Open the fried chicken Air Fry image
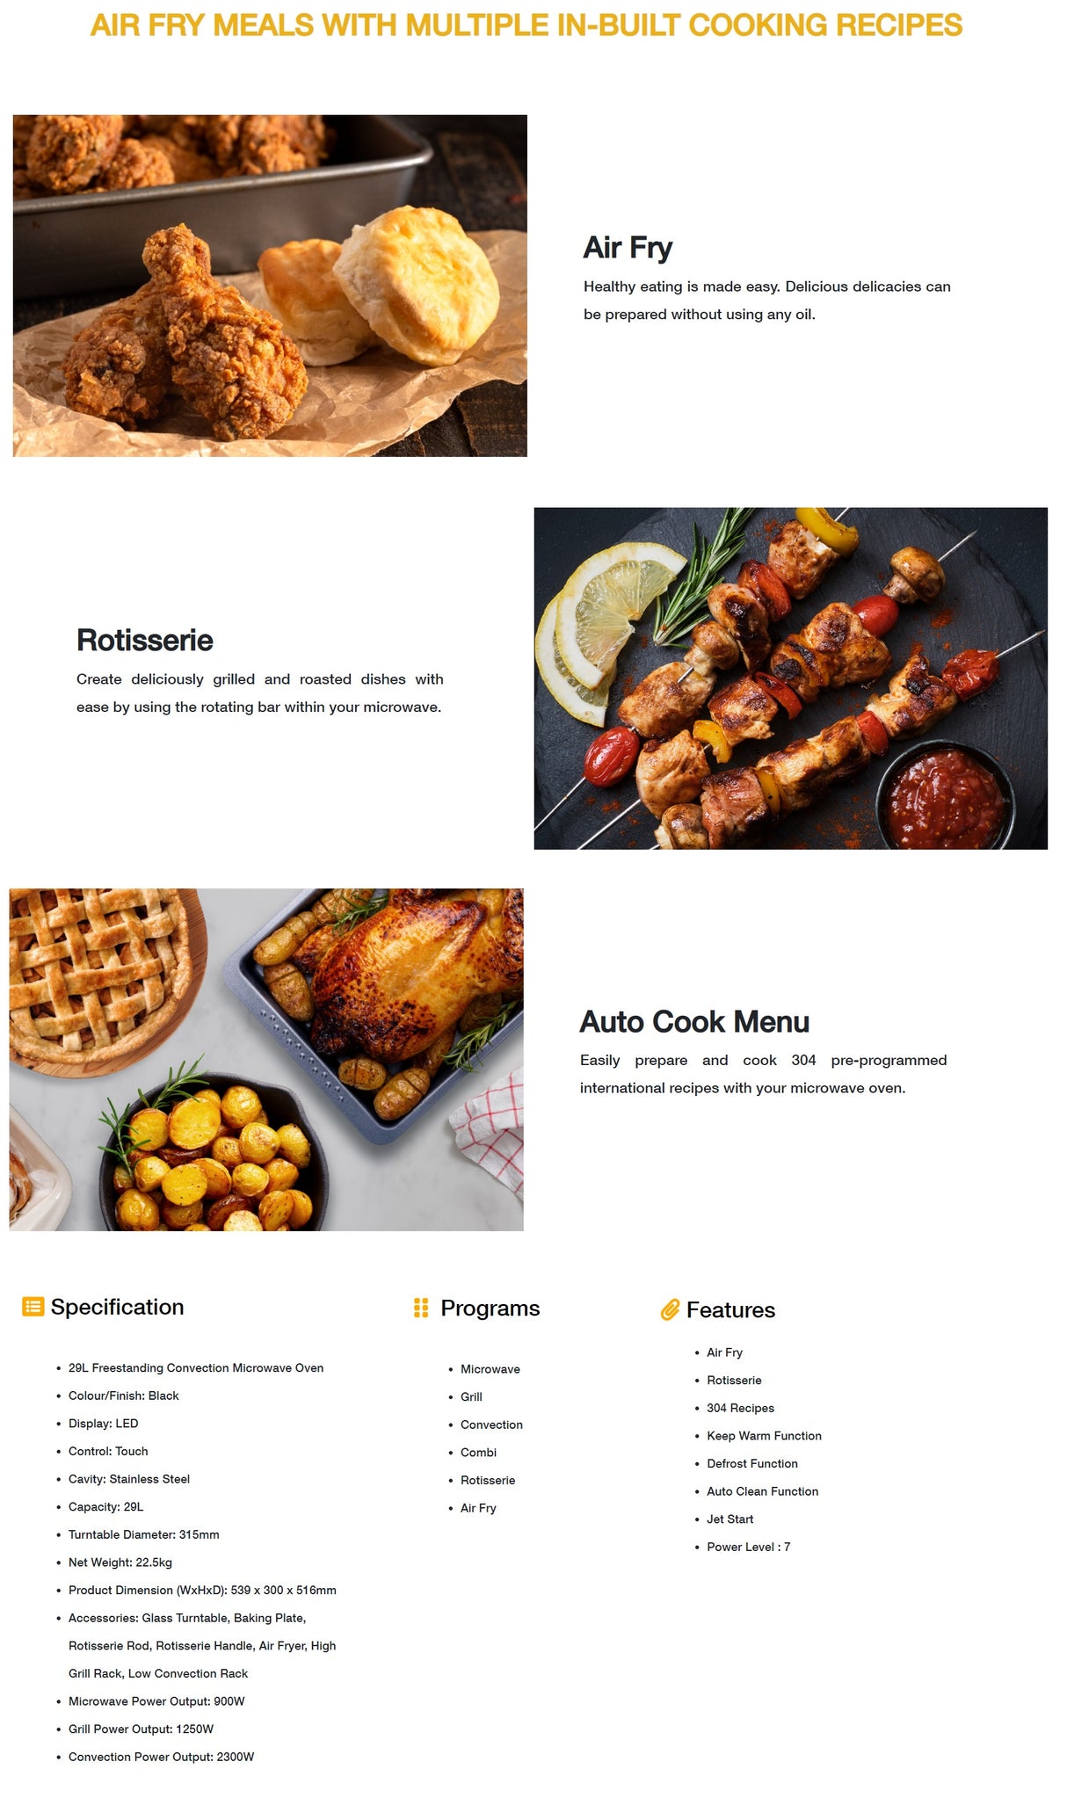The width and height of the screenshot is (1067, 1798). point(270,286)
